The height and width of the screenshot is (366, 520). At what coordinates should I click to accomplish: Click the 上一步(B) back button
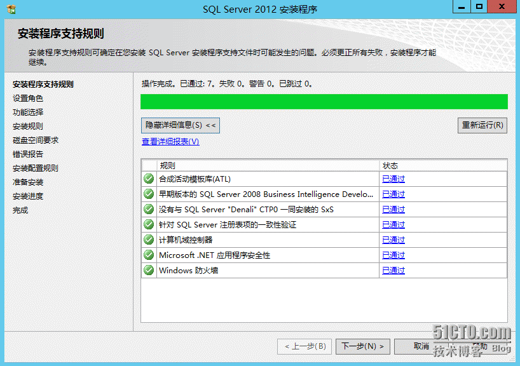click(x=304, y=346)
